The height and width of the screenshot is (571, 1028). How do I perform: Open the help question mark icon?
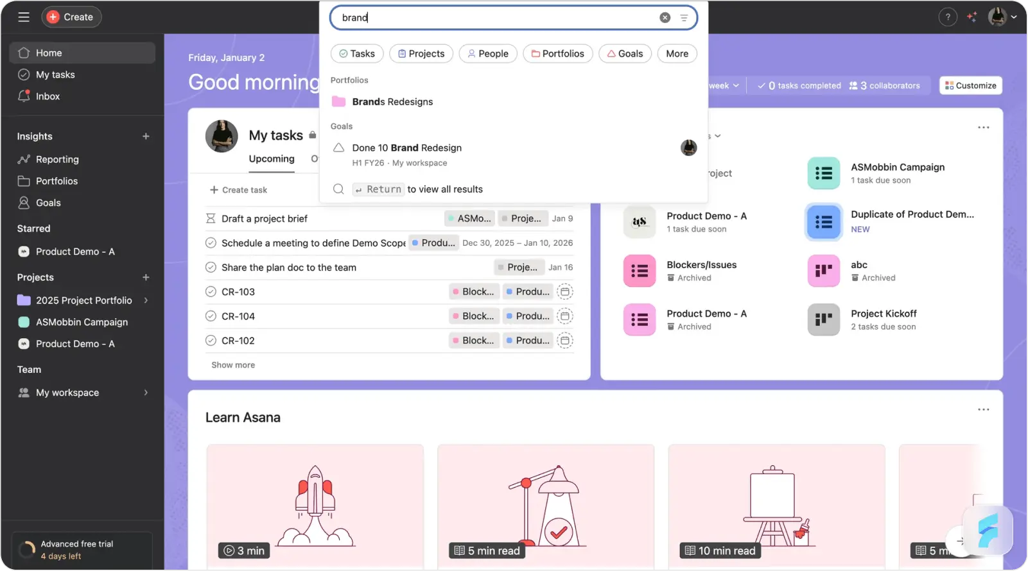[948, 17]
